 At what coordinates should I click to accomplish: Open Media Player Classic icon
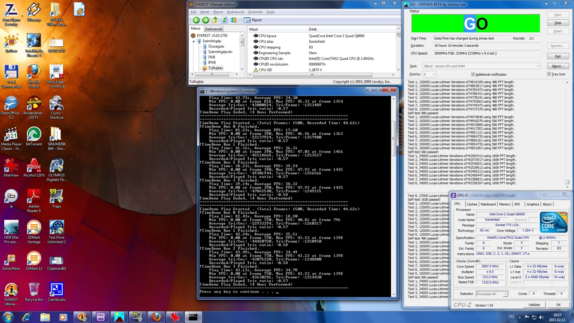coord(11,139)
